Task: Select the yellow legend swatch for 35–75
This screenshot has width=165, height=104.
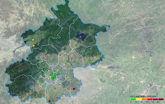Action: coord(138,99)
